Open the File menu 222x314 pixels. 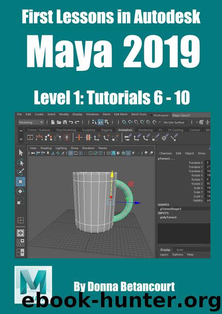pos(19,114)
